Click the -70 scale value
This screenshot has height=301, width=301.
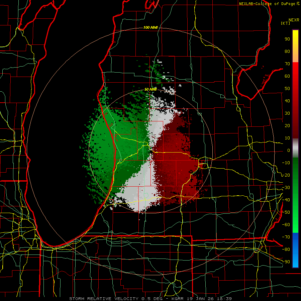tap(286, 237)
